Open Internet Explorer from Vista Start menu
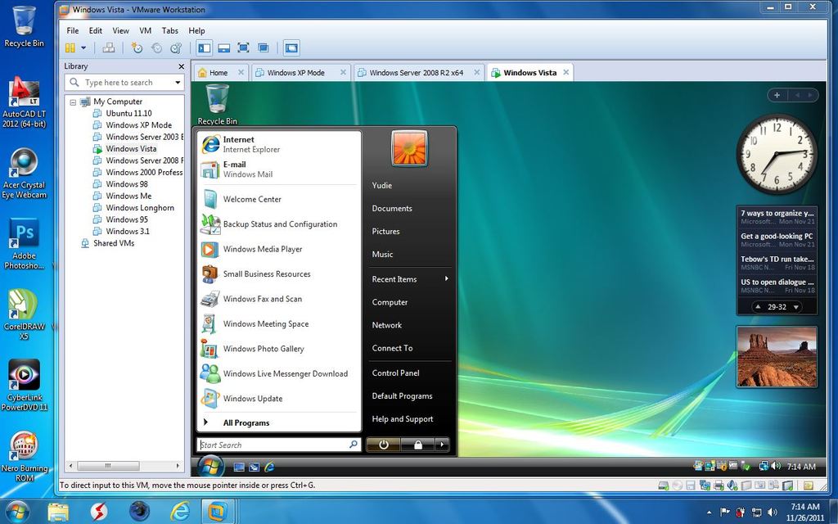Viewport: 838px width, 524px height. click(x=279, y=144)
